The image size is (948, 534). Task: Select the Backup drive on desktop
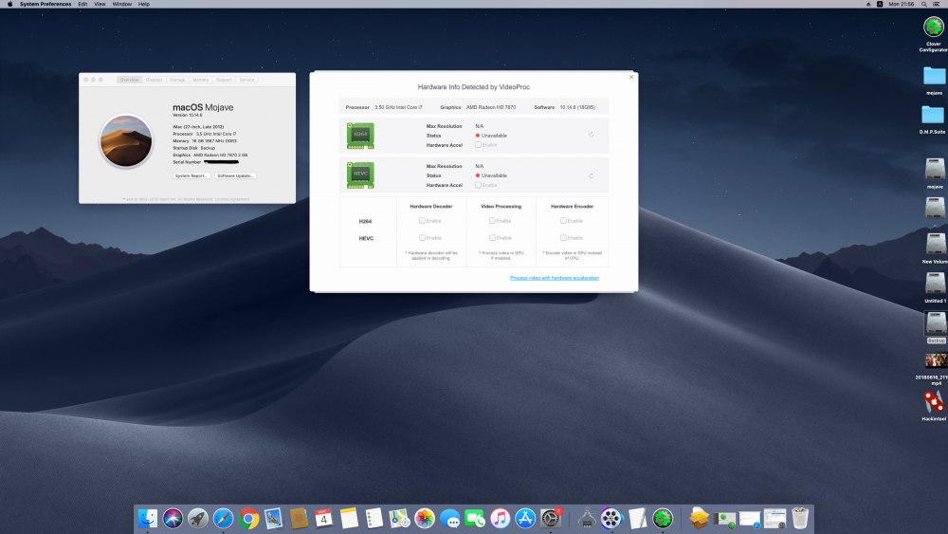click(936, 324)
